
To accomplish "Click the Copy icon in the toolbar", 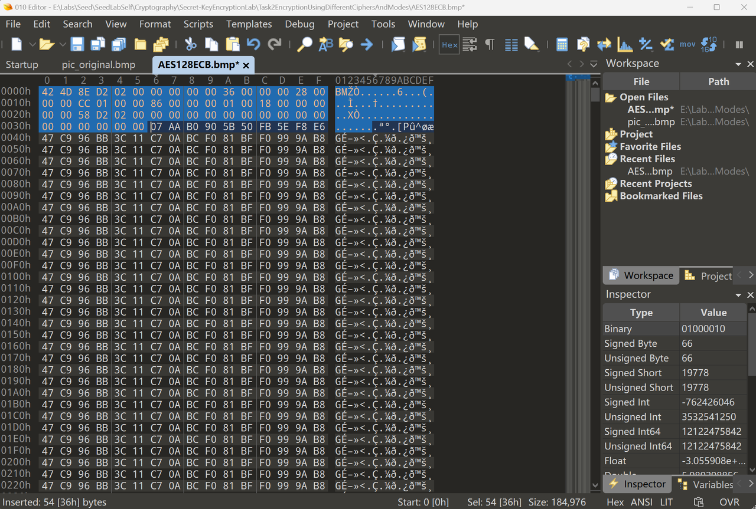I will pyautogui.click(x=211, y=44).
